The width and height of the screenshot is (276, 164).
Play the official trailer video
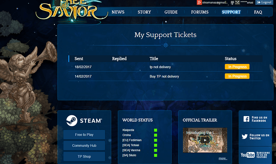tap(205, 140)
